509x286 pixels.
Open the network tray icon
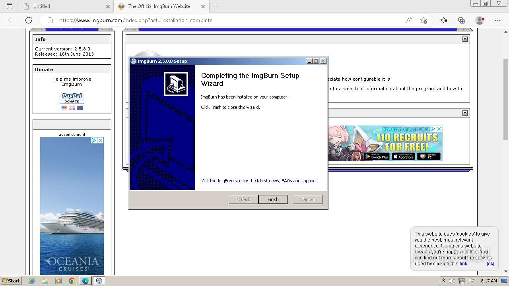coord(461,281)
